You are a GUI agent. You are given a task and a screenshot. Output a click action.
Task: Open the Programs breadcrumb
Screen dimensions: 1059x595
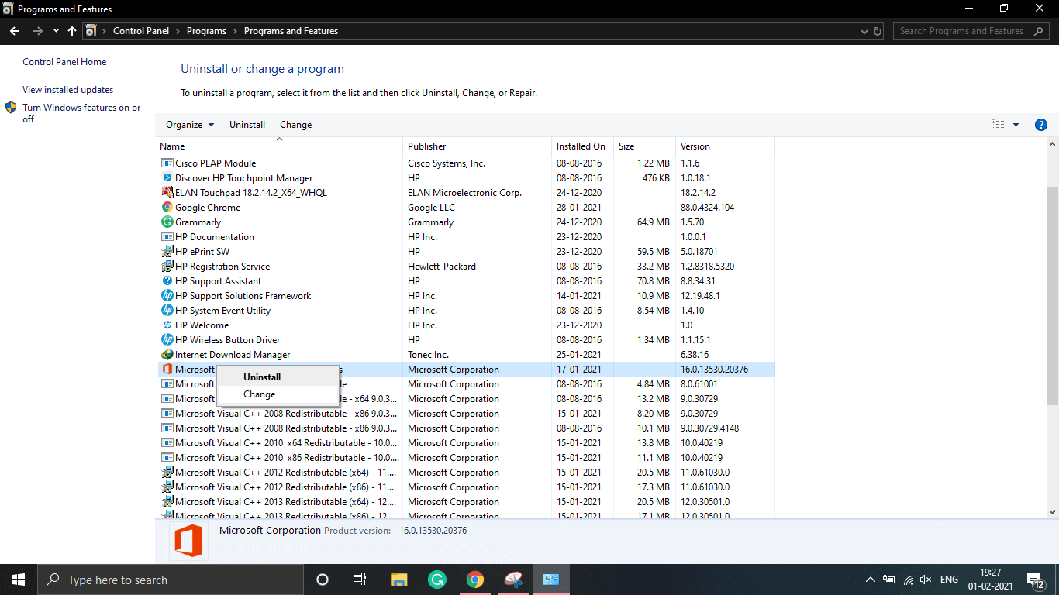[206, 31]
